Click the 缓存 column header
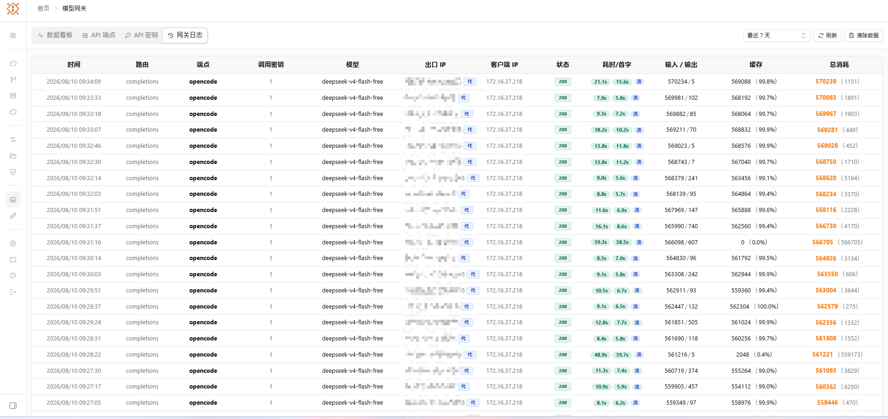Viewport: 888px width, 419px height. click(756, 65)
